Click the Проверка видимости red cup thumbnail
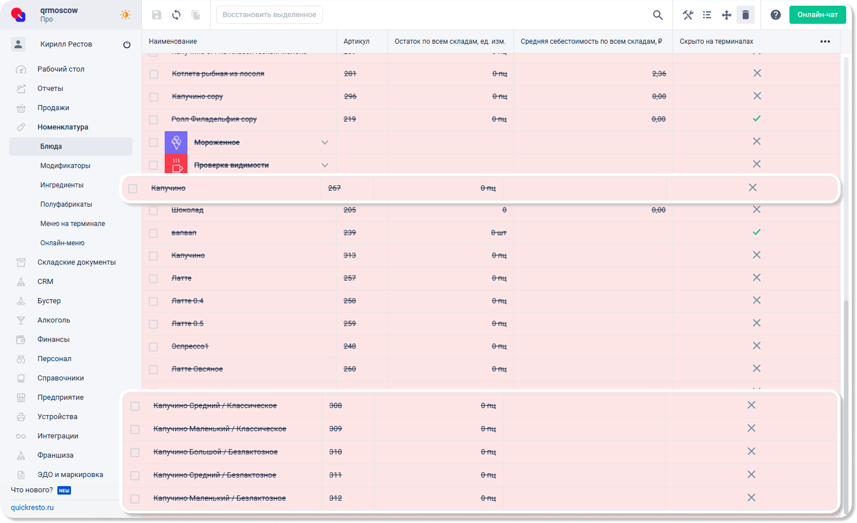The width and height of the screenshot is (857, 523). click(x=176, y=165)
